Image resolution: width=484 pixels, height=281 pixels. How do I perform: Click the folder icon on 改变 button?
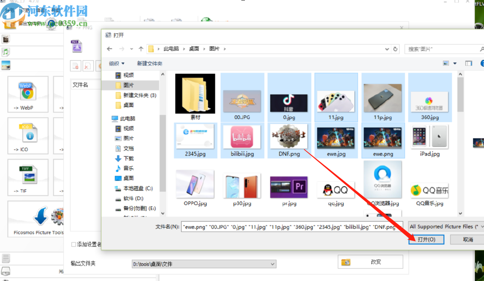[346, 262]
